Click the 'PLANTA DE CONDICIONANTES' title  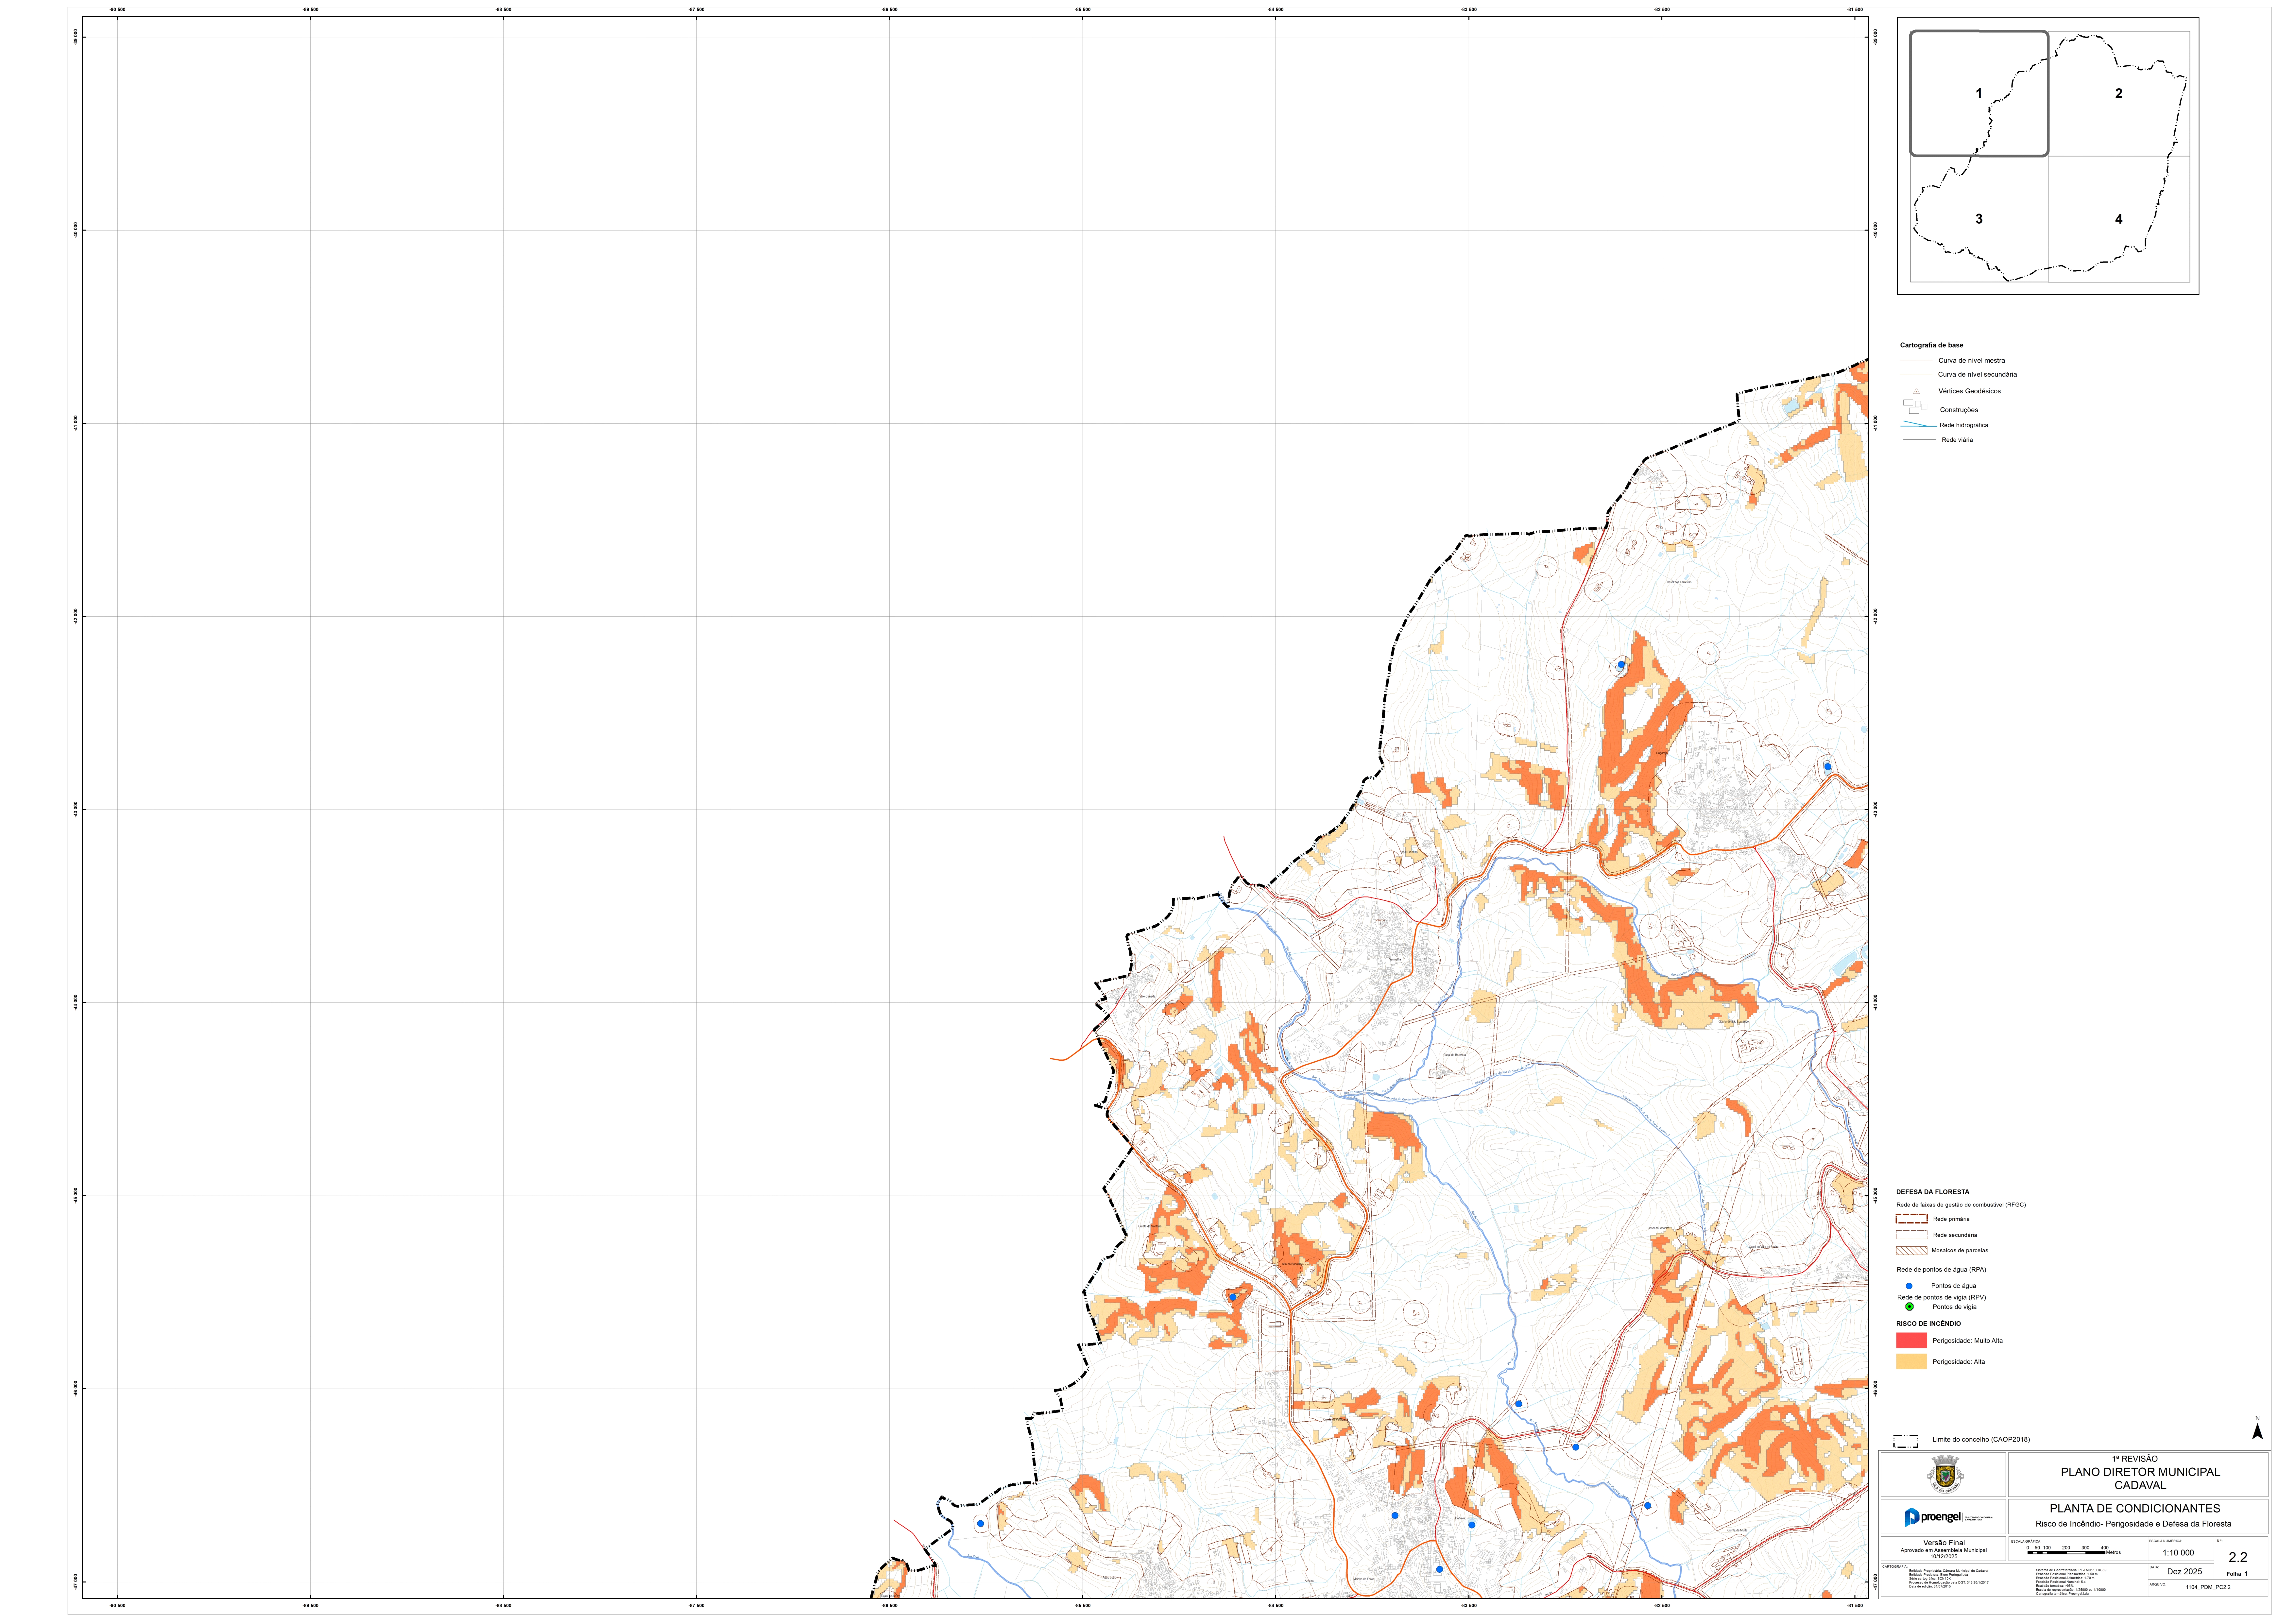tap(2135, 1508)
